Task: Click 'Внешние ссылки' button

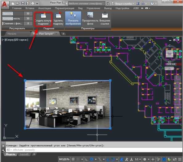Action: tap(105, 18)
